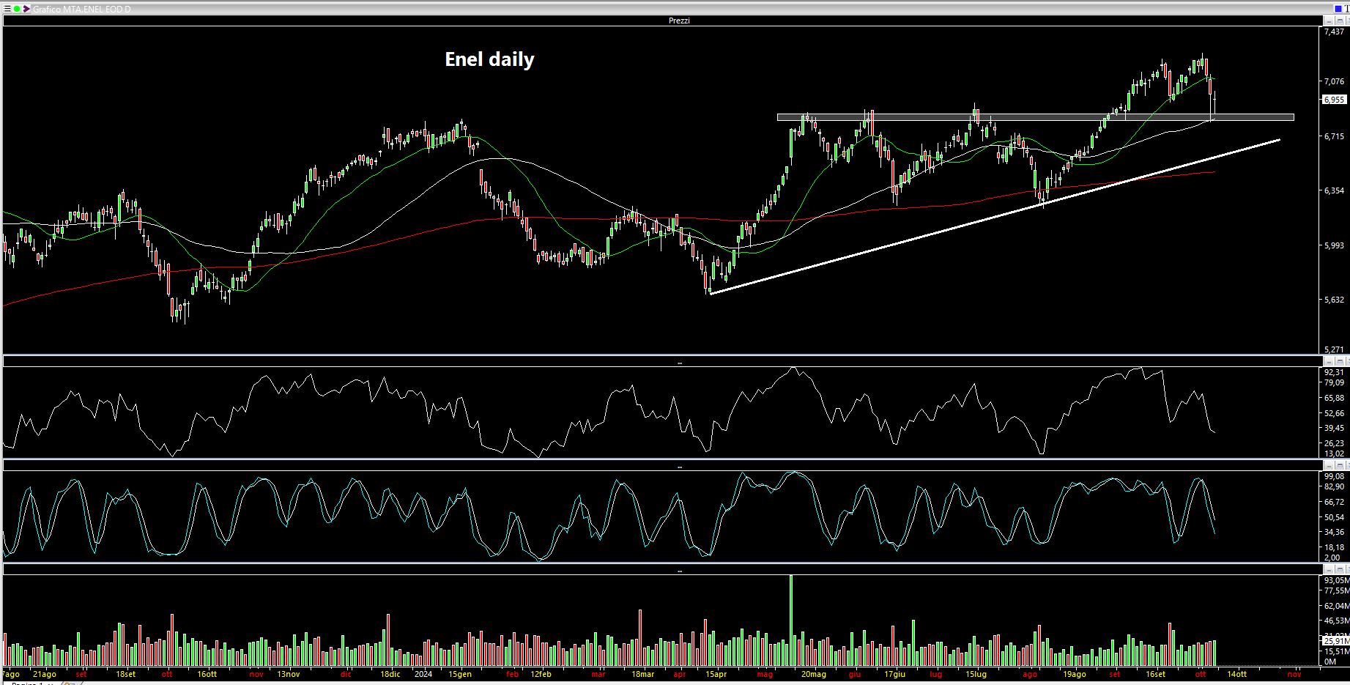Select the gray horizontal resistance rectangle
This screenshot has width=1350, height=685.
1035,116
